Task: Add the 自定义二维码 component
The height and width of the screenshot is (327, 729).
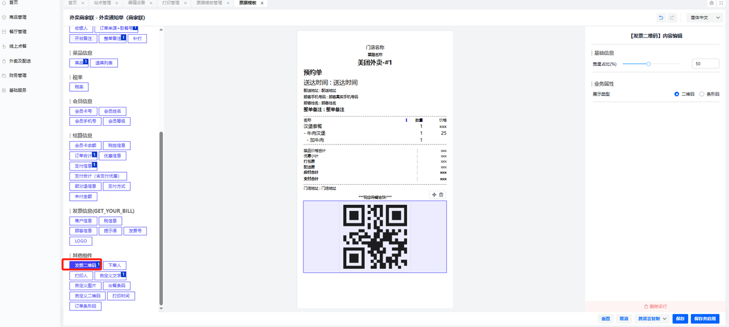Action: 87,296
